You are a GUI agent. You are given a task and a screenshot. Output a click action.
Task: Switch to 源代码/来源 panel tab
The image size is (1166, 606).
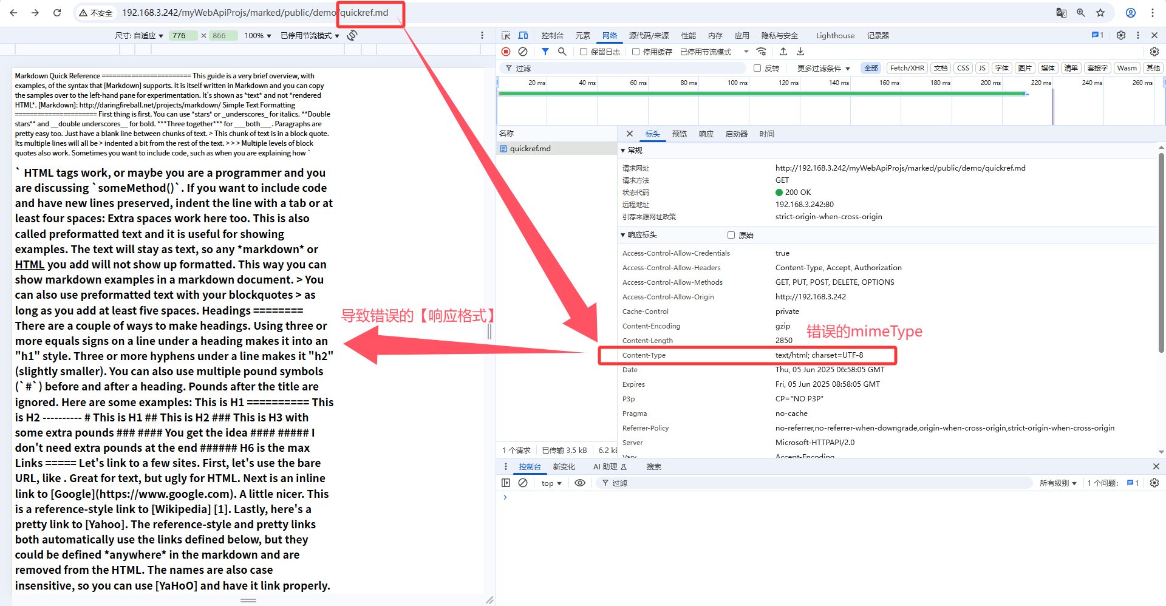tap(649, 35)
